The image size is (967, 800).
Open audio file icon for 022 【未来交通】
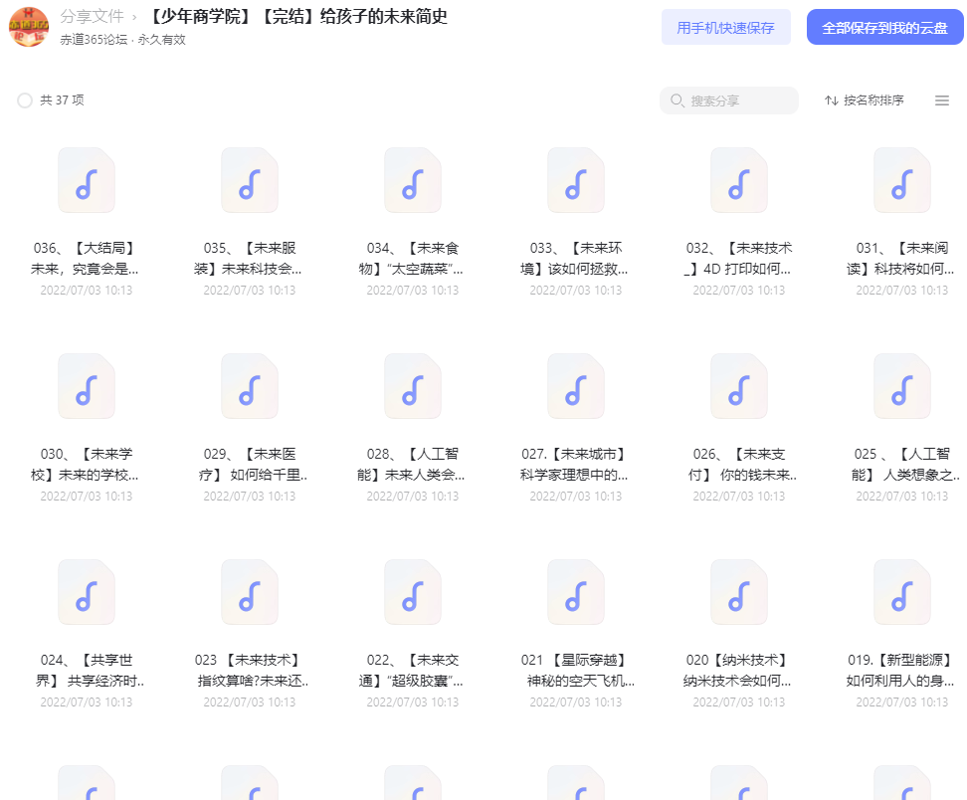tap(413, 592)
